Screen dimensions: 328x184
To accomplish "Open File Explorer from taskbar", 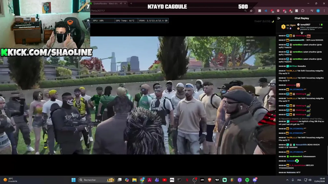I will tap(134, 180).
